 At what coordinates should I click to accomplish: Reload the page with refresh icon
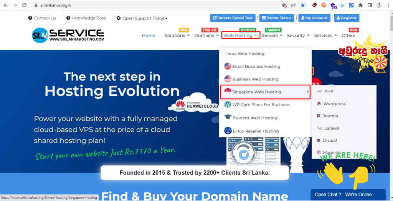click(24, 5)
